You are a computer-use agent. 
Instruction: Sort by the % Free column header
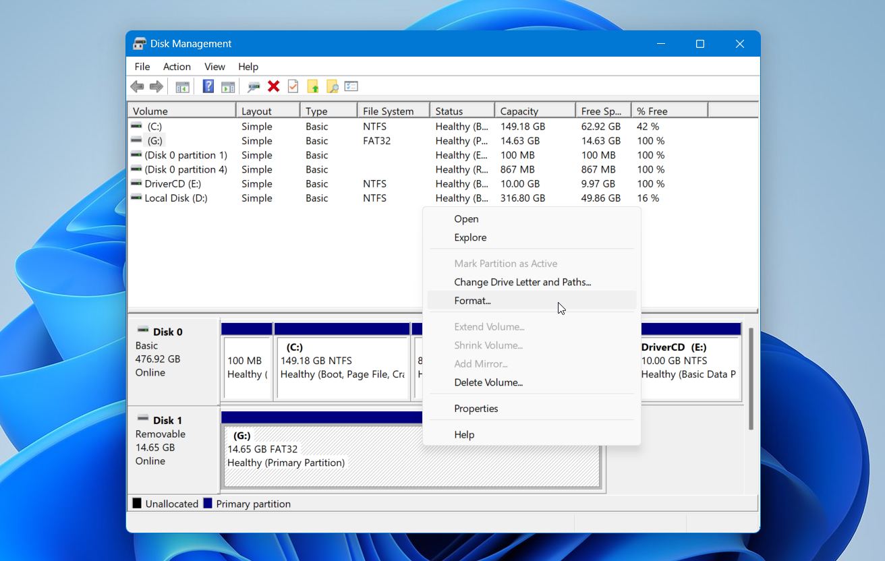(x=669, y=111)
